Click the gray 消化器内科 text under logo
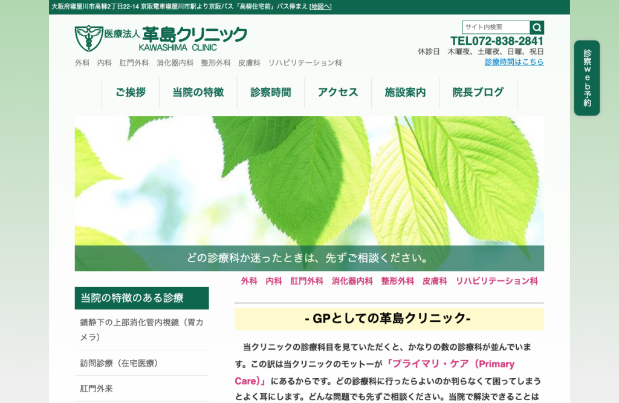The width and height of the screenshot is (619, 403). point(175,63)
